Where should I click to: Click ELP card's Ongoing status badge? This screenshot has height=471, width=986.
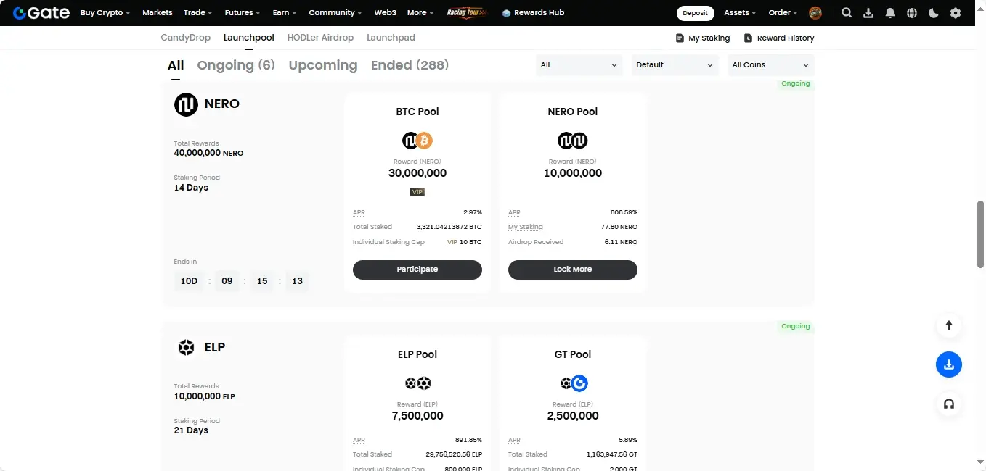[796, 326]
